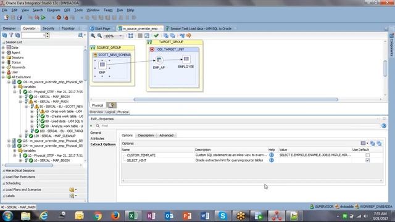This screenshot has width=395, height=222.
Task: Click the diagram horizontal scrollbar
Action: coord(236,99)
